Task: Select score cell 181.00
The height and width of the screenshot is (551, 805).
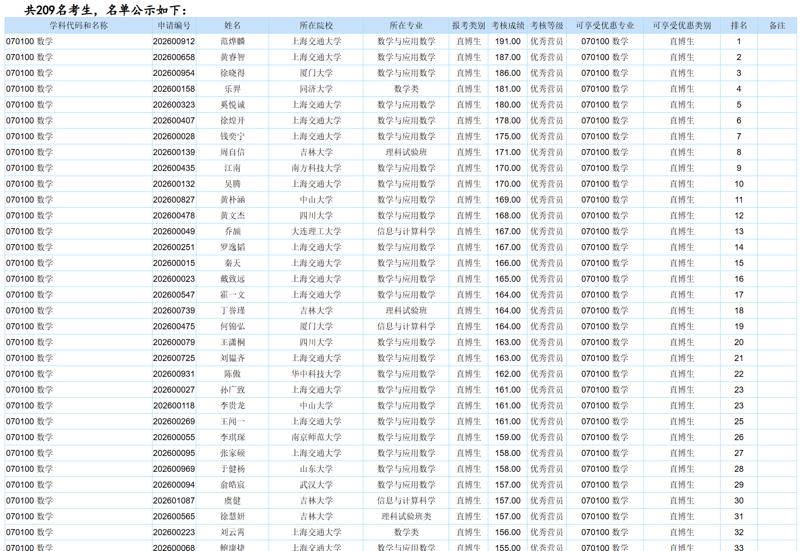Action: 508,89
